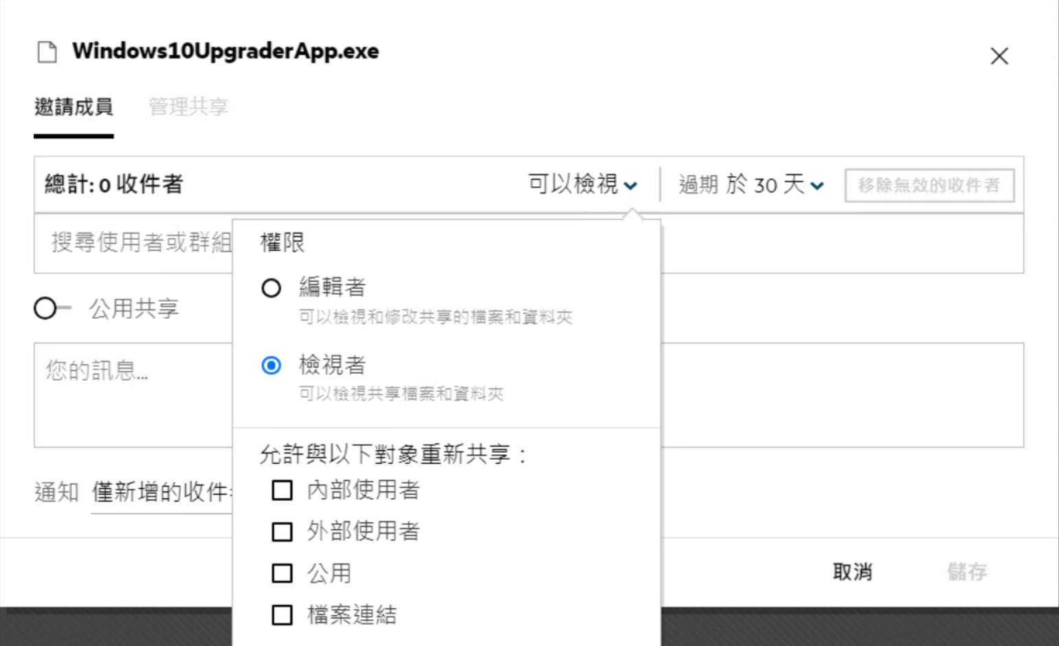
Task: Switch to the 邀請成員 tab
Action: pyautogui.click(x=74, y=107)
